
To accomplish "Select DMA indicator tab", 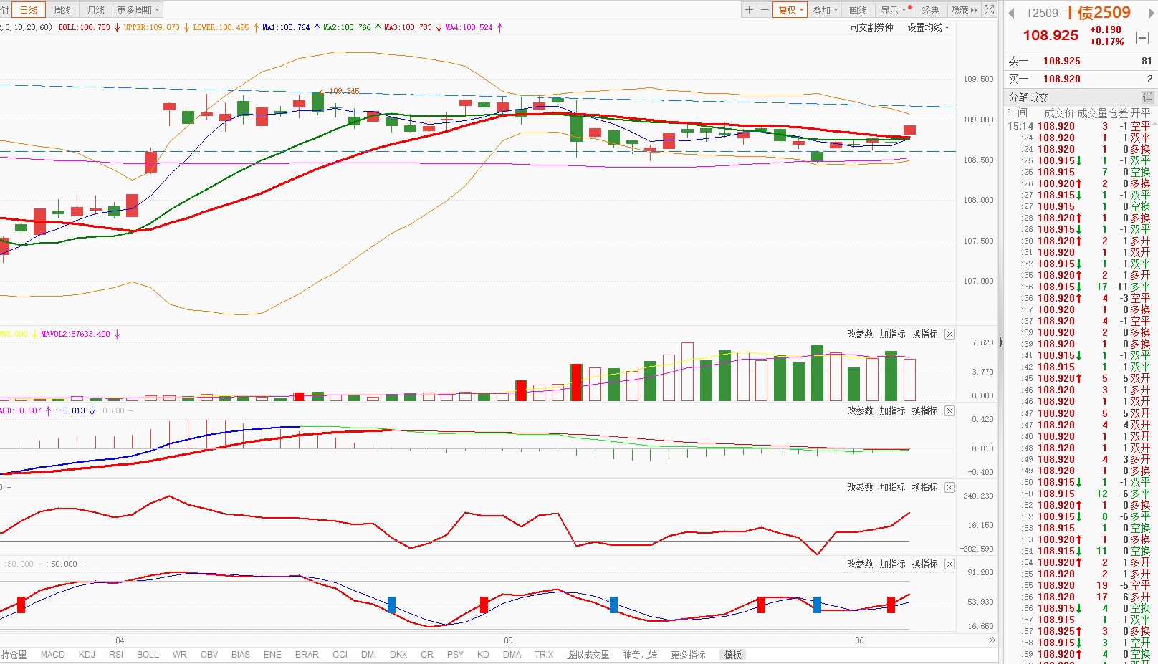I will [512, 655].
